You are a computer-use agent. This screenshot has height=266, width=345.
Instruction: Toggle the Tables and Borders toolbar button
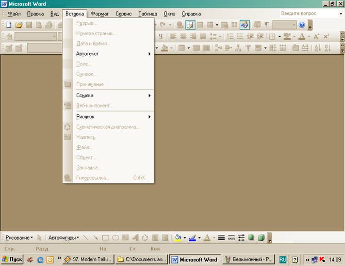tap(190, 25)
